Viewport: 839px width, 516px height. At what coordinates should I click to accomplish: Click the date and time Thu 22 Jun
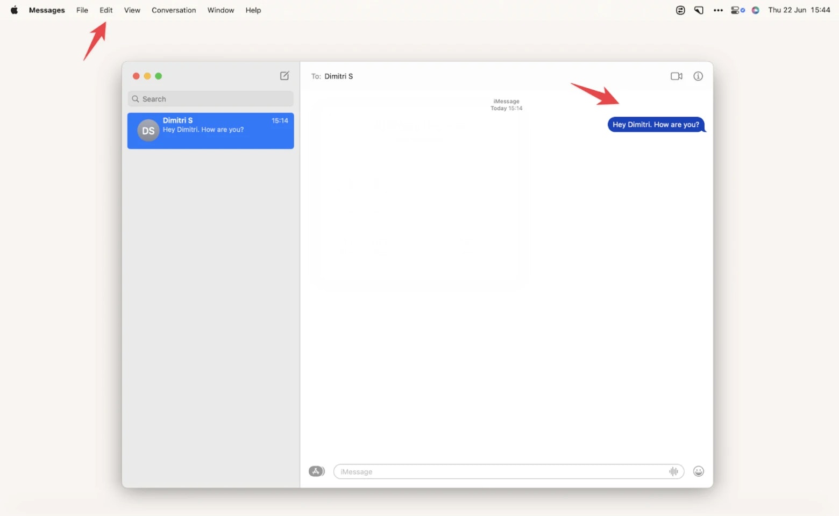point(799,10)
